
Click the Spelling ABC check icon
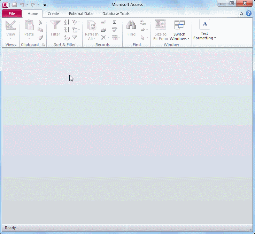click(x=115, y=30)
